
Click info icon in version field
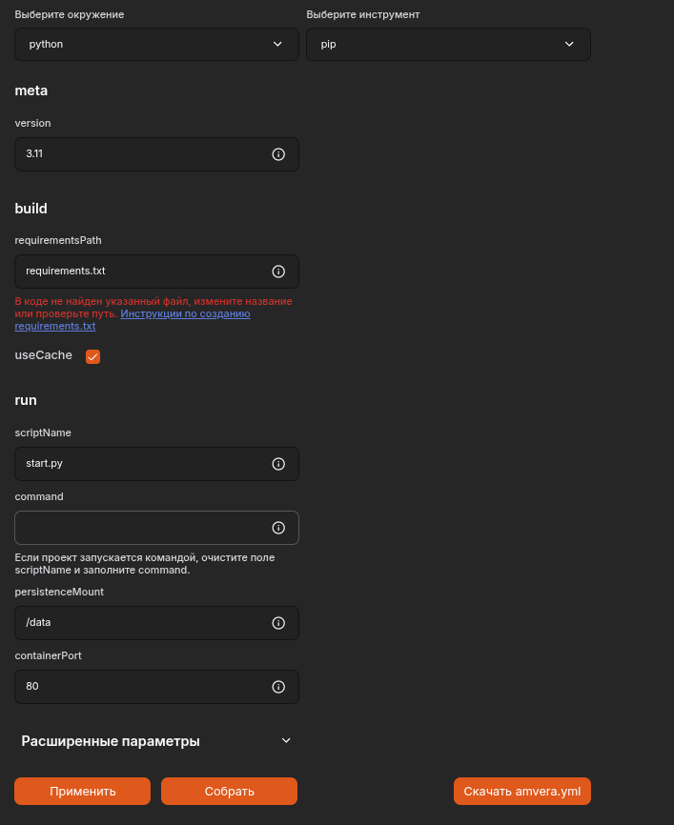(278, 154)
